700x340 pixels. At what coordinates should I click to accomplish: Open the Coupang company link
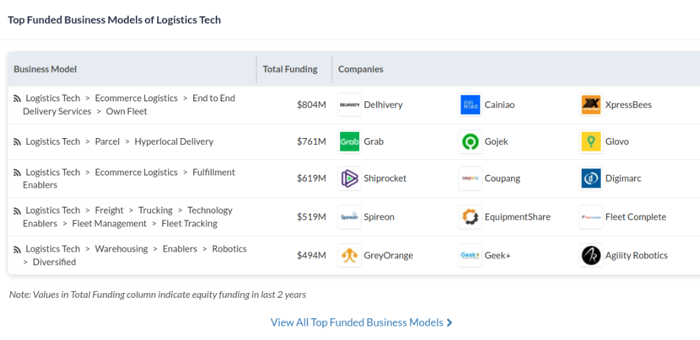502,178
